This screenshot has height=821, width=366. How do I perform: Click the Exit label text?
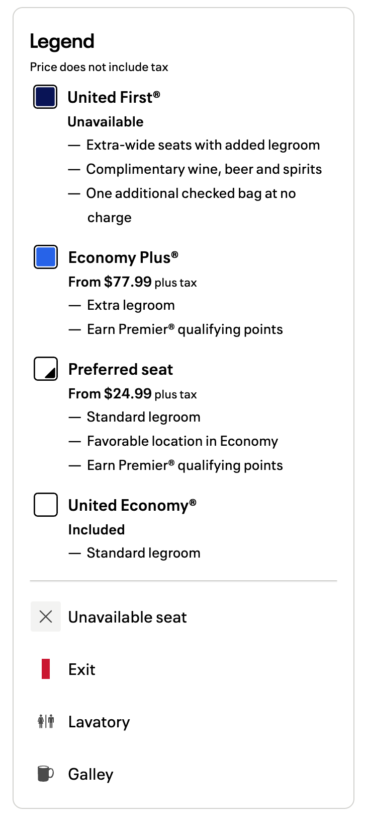(82, 669)
